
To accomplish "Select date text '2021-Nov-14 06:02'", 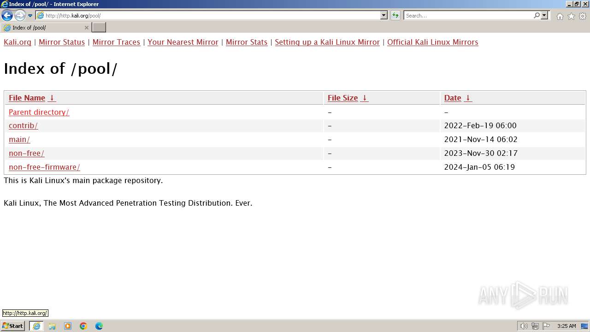I will point(481,139).
